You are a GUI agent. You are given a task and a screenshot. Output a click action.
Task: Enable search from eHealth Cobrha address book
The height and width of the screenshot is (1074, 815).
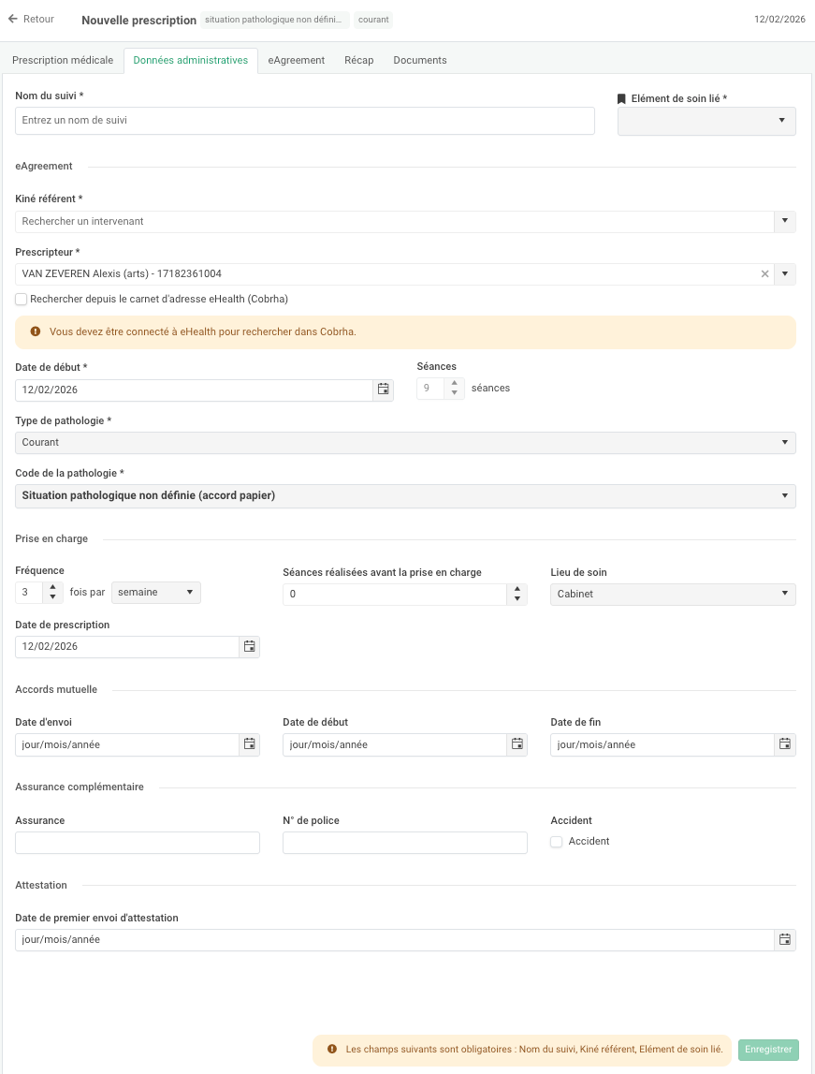click(x=22, y=300)
